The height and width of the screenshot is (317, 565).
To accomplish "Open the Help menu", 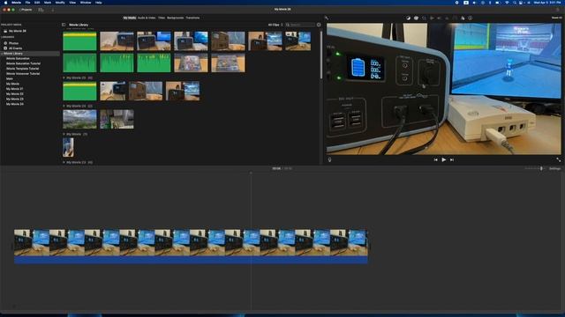I will pos(98,3).
